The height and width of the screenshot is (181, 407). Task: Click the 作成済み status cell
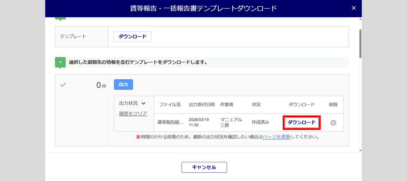pos(260,122)
